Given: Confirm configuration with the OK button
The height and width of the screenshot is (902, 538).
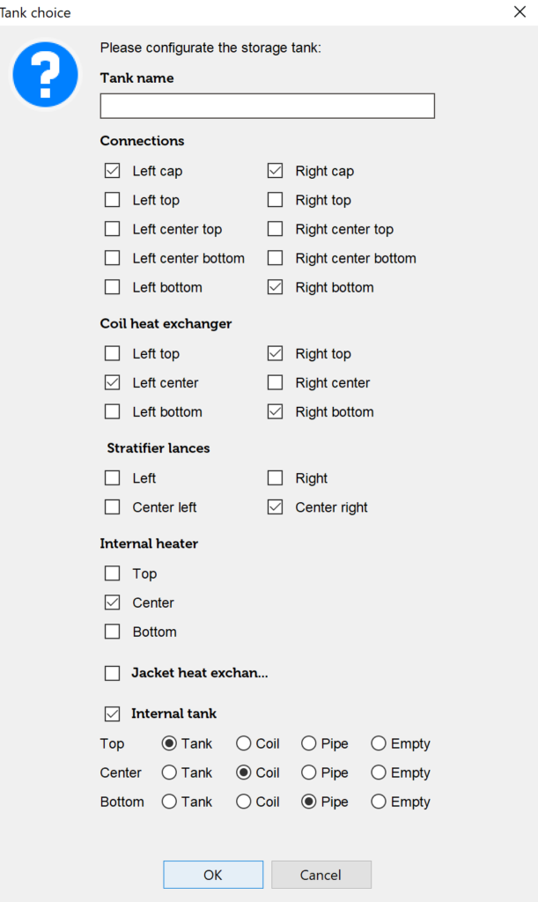Looking at the screenshot, I should tap(213, 875).
